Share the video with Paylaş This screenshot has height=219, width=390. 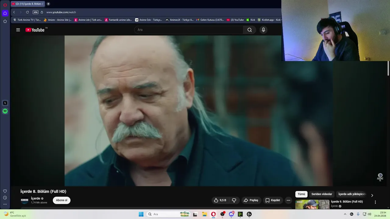pyautogui.click(x=251, y=200)
